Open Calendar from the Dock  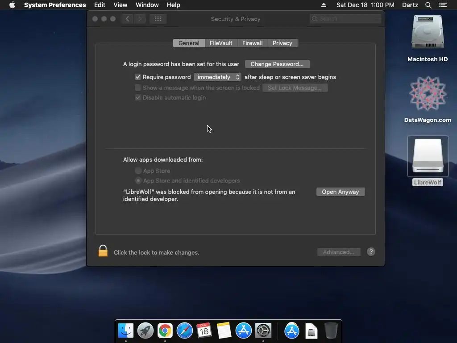coord(204,331)
